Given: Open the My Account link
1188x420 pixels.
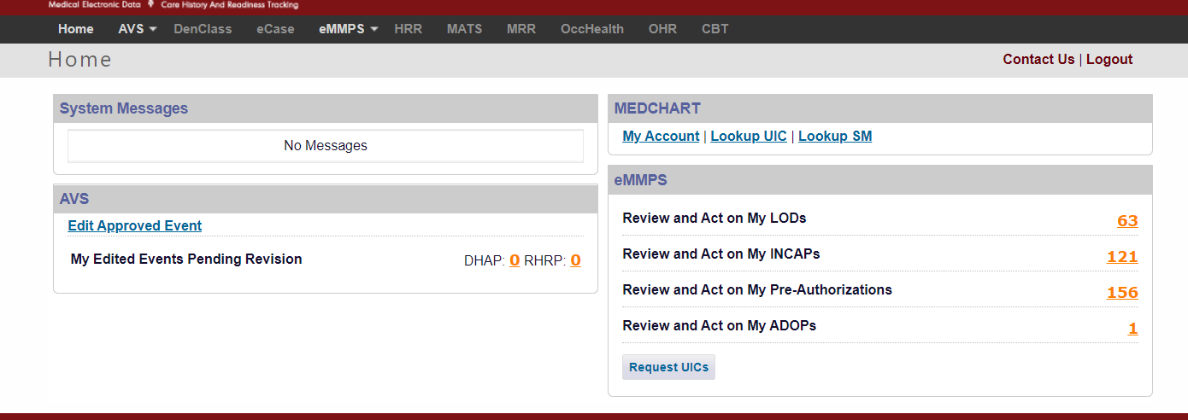Looking at the screenshot, I should (x=661, y=137).
